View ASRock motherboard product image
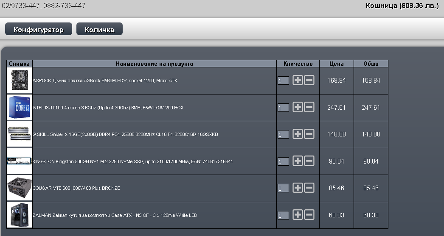The height and width of the screenshot is (236, 444). tap(20, 80)
